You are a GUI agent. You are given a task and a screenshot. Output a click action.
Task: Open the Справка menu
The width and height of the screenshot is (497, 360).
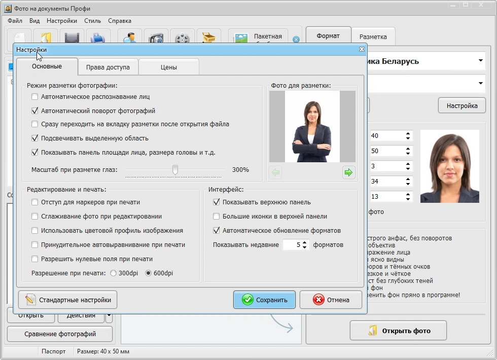(120, 21)
